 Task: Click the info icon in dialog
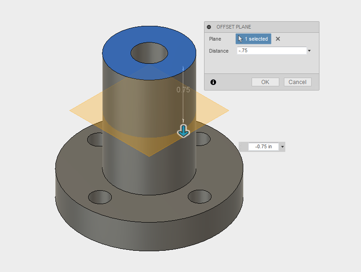[213, 82]
